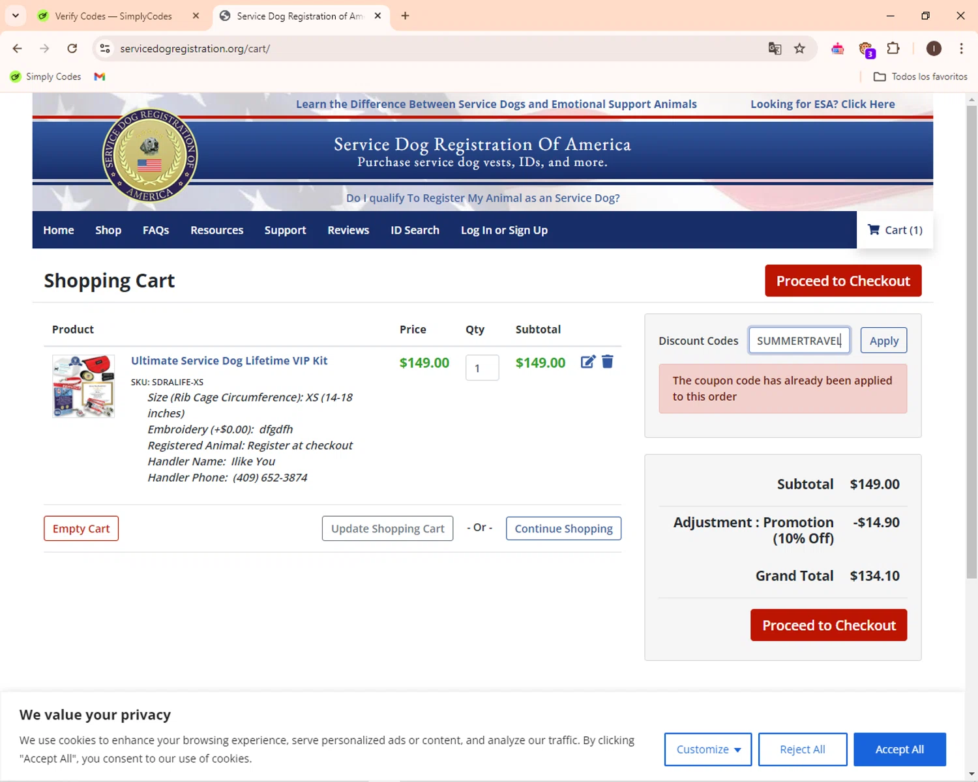Image resolution: width=978 pixels, height=782 pixels.
Task: Bookmark this page with the star
Action: (x=799, y=48)
